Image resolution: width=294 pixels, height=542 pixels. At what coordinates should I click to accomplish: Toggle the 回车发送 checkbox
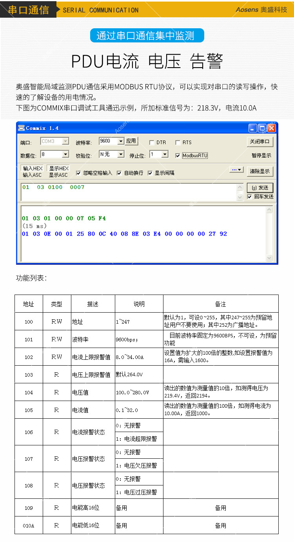tap(250, 196)
